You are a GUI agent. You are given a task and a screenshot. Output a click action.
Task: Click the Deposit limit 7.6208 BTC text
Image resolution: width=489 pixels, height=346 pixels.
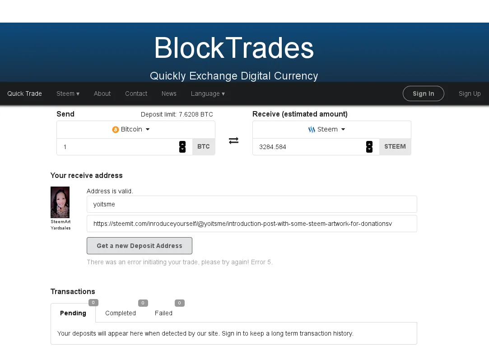(x=177, y=114)
